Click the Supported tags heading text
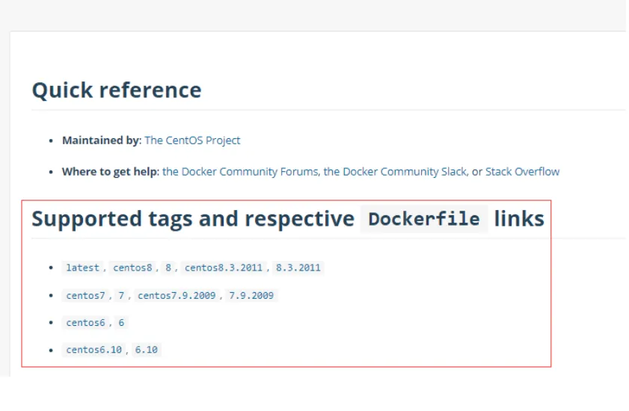This screenshot has width=629, height=411. click(x=192, y=220)
